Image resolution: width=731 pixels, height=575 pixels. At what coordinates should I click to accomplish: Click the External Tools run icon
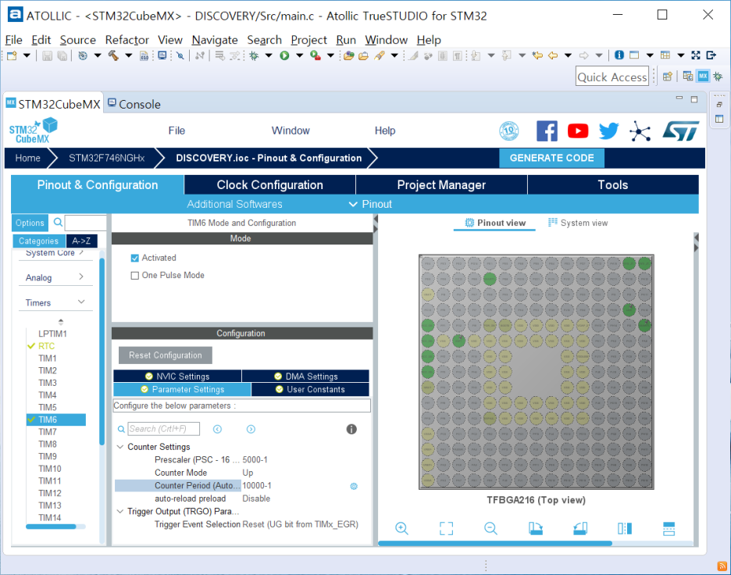pos(316,55)
